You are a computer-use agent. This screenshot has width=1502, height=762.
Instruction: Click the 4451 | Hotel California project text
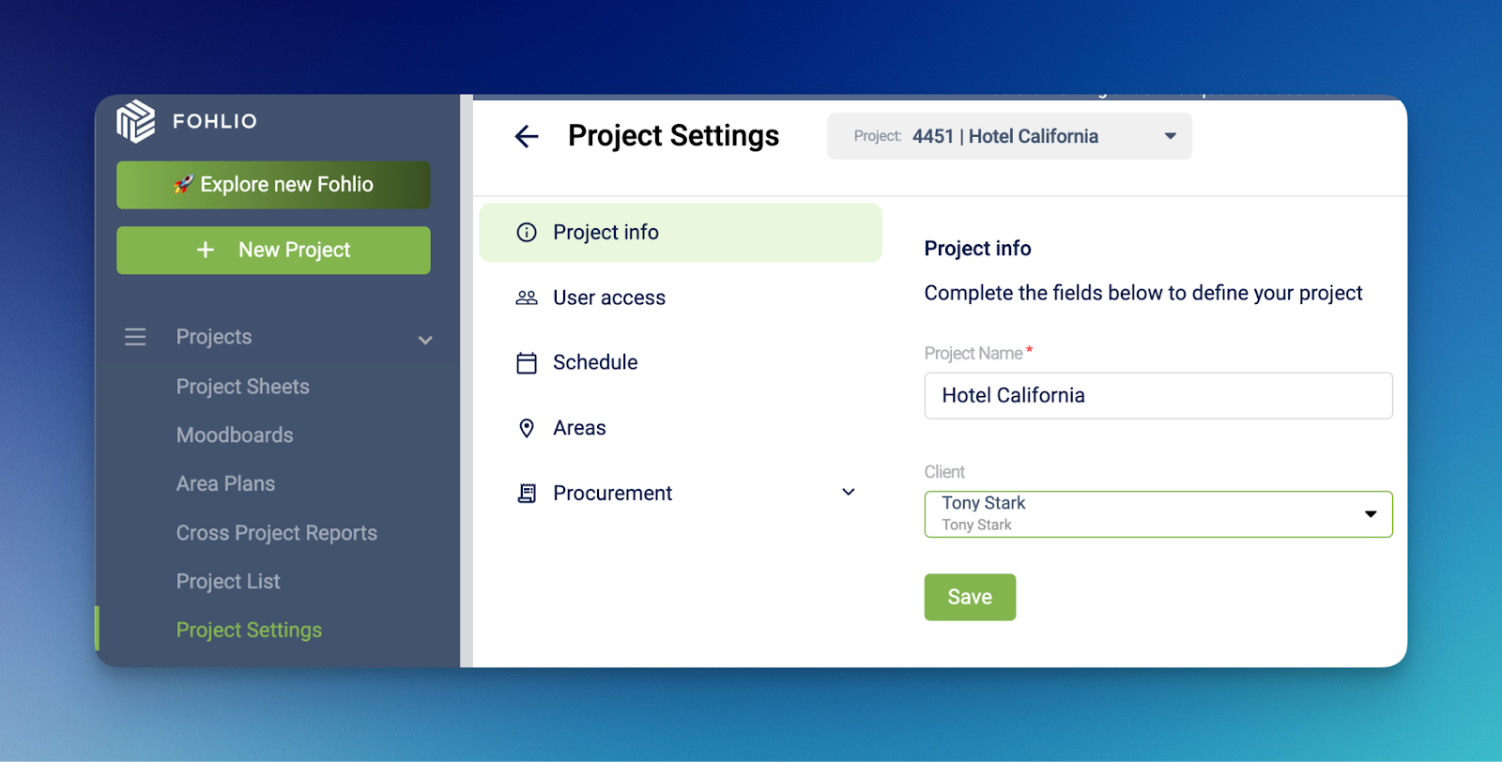pyautogui.click(x=1004, y=137)
